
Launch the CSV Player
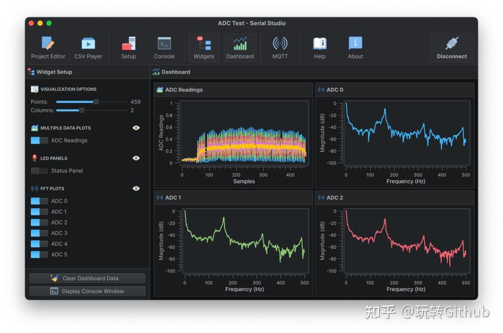coord(88,48)
